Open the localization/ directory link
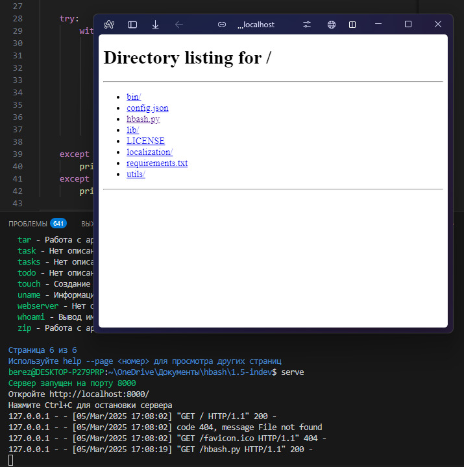 (149, 152)
